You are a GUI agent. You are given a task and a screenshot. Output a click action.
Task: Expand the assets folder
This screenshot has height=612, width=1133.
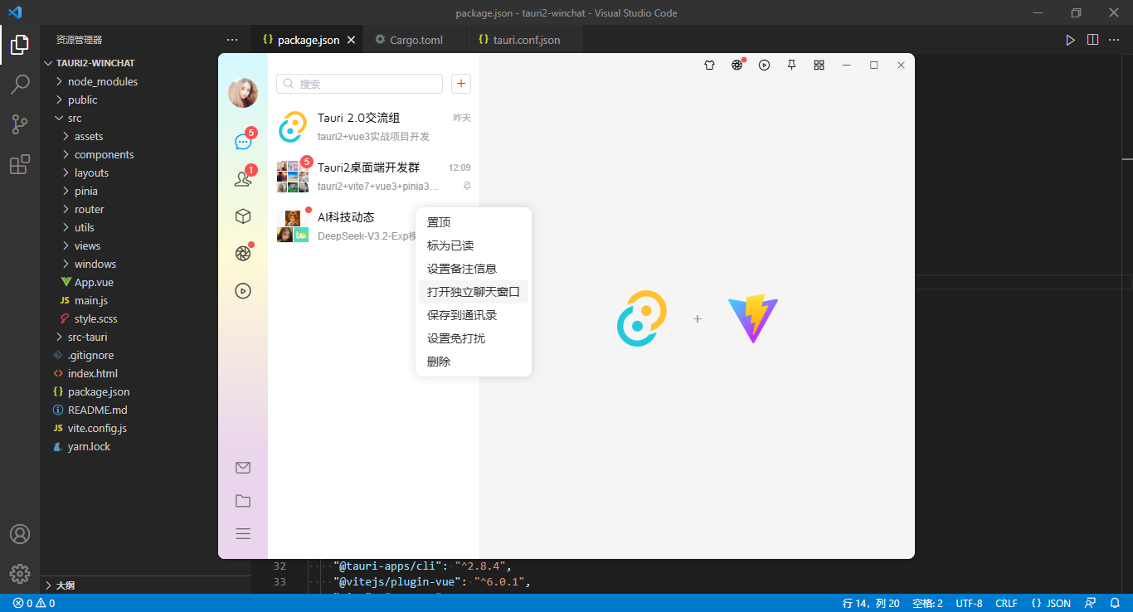tap(146, 136)
